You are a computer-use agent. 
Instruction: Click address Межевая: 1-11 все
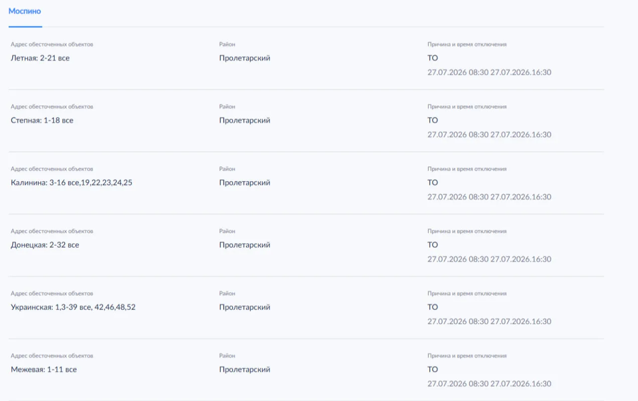click(x=44, y=369)
